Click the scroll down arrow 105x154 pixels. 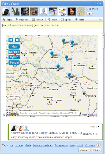(x=103, y=46)
